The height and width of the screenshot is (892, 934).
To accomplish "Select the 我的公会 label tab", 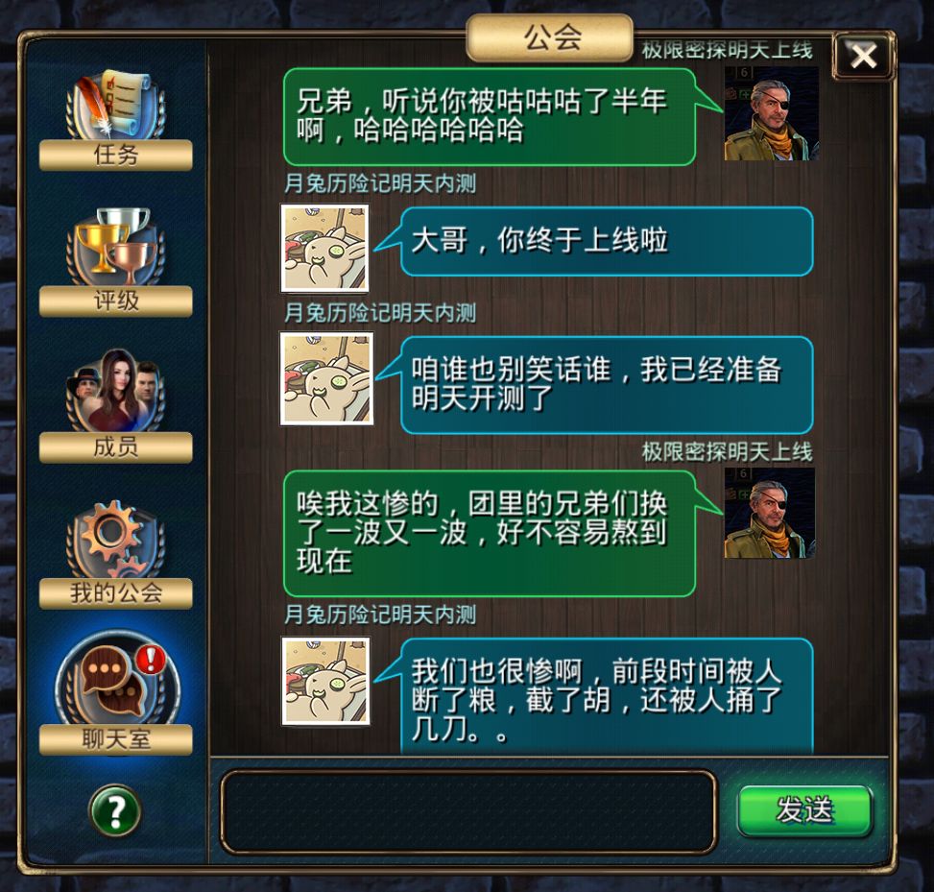I will tap(115, 592).
